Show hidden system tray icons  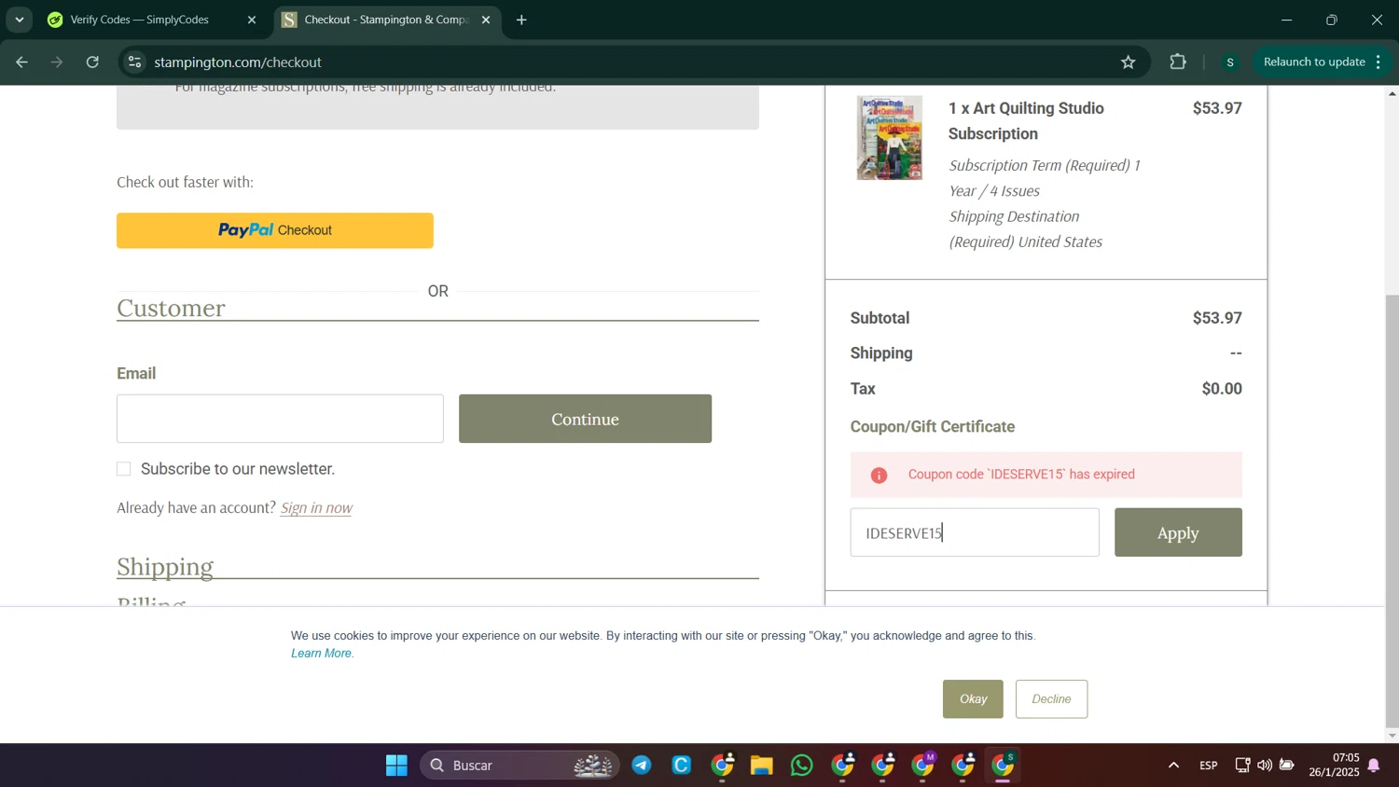point(1173,766)
